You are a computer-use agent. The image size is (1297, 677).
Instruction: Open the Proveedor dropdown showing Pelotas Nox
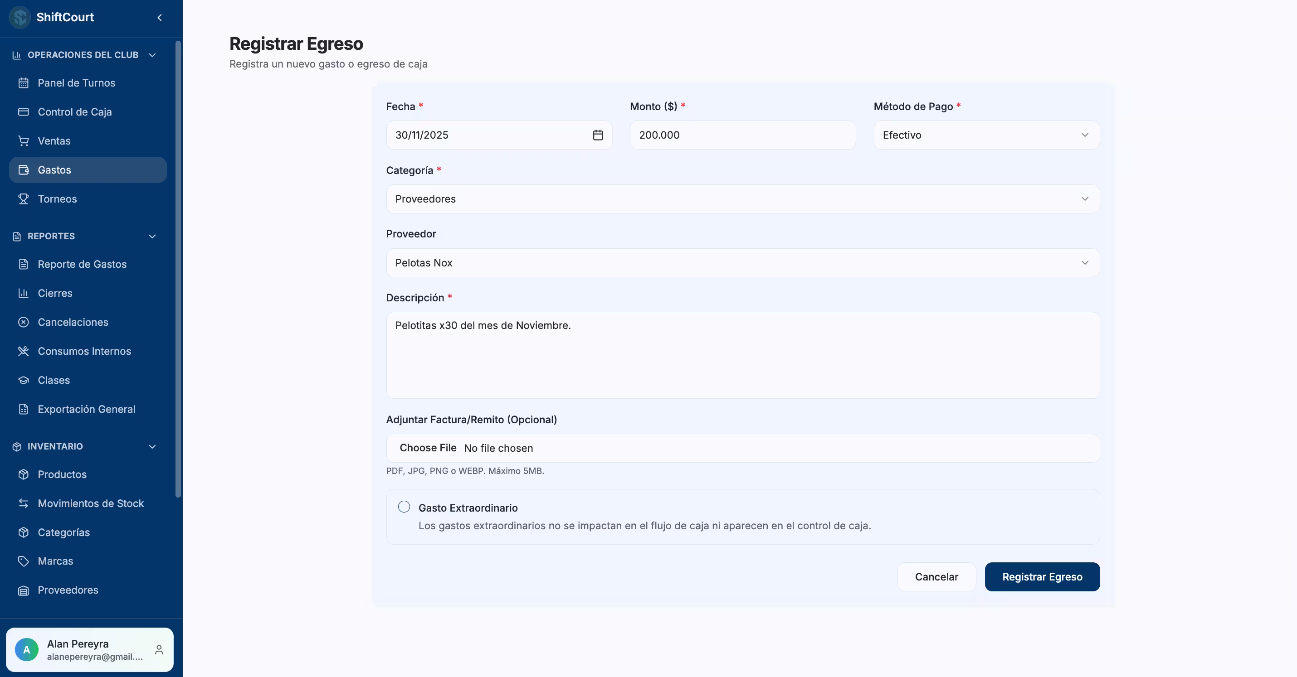point(743,262)
